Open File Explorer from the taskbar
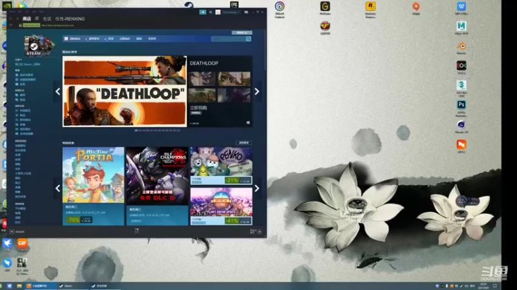517x290 pixels. (x=19, y=286)
